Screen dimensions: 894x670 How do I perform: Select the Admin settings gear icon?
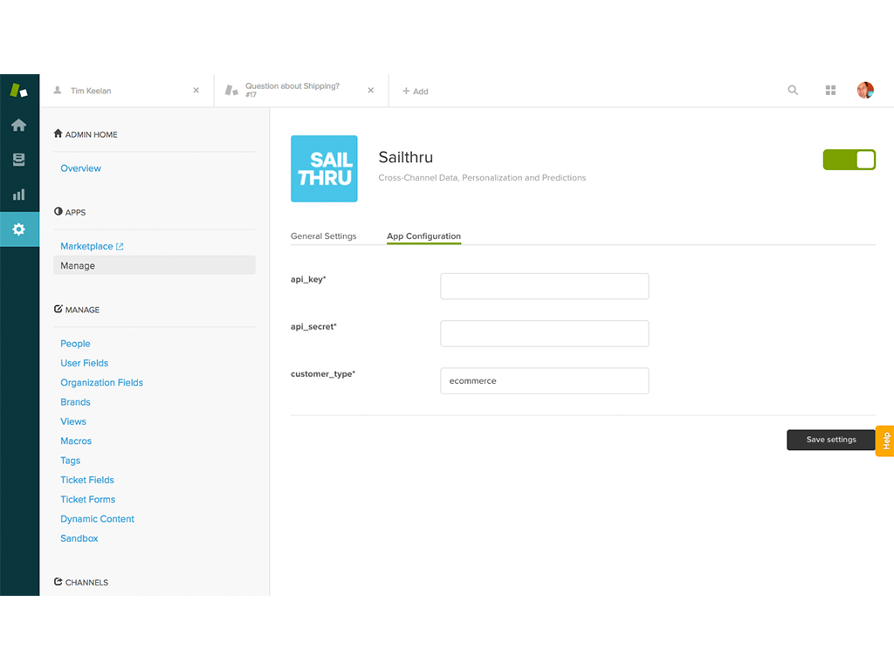click(19, 229)
